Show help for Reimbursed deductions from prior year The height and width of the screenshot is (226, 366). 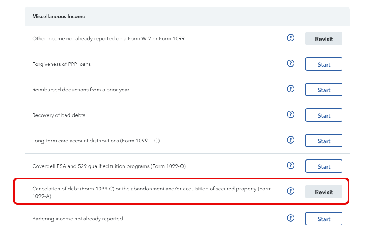[290, 89]
